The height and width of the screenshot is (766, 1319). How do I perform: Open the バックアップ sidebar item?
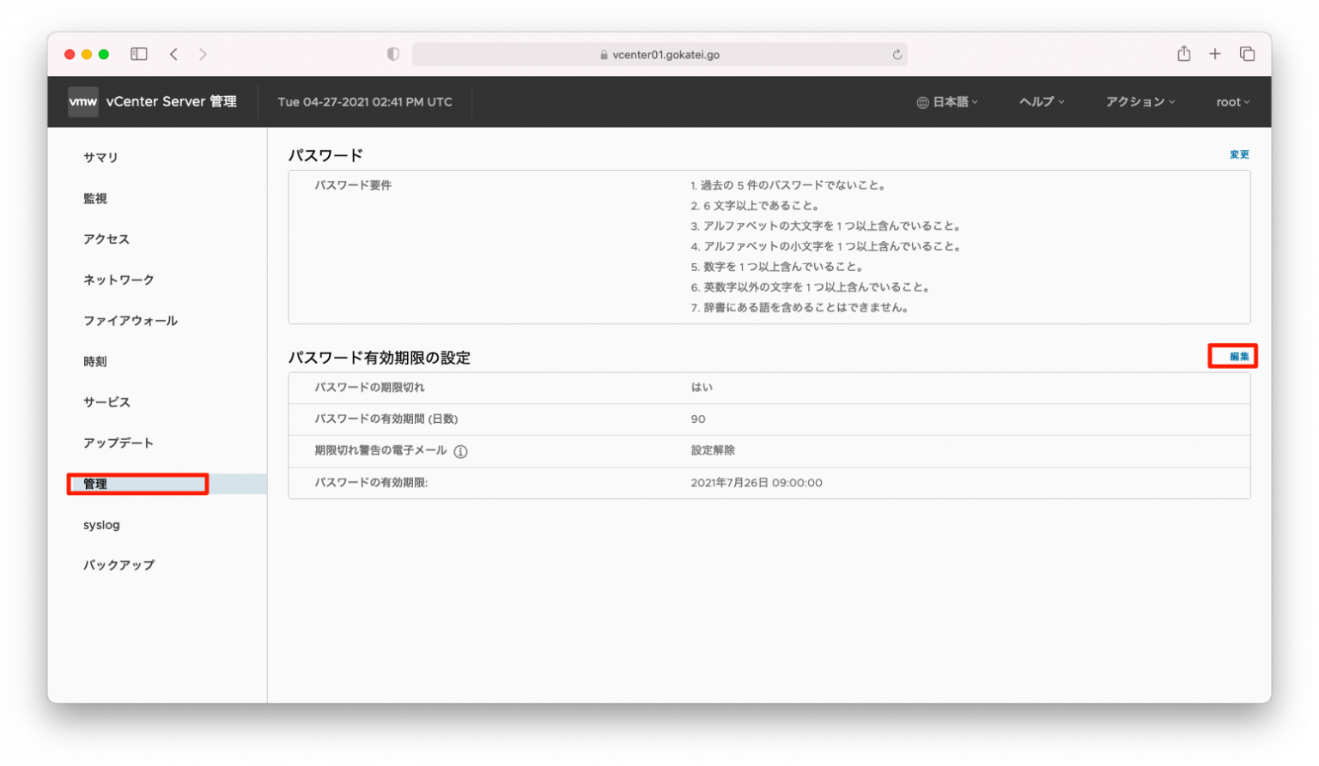tap(119, 565)
